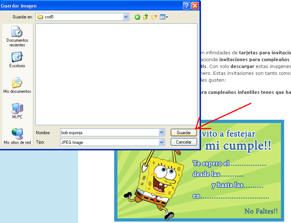Click the Guardar button
291x223 pixels.
[184, 132]
